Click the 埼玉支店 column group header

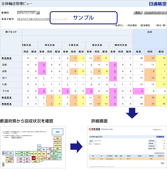coord(50,45)
